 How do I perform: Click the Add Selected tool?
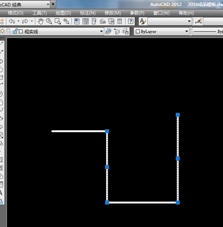(x=1, y=201)
